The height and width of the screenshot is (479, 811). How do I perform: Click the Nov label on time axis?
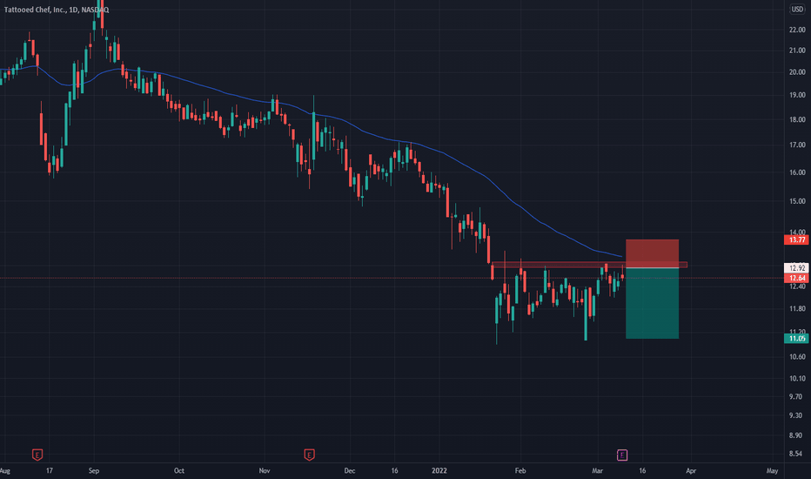pyautogui.click(x=265, y=470)
